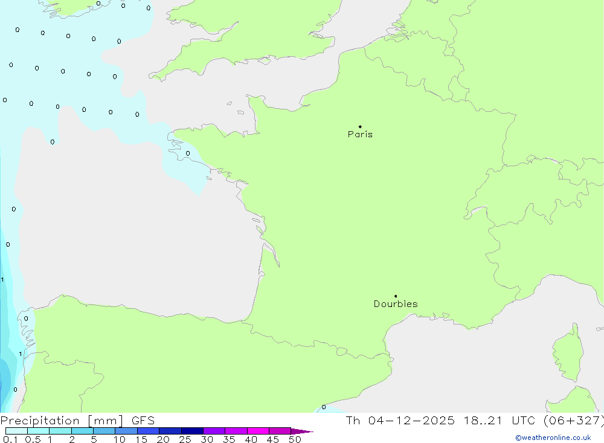This screenshot has height=443, width=604.
Task: Pick the 45–50 mm legend color swatch
Action: coord(280,431)
